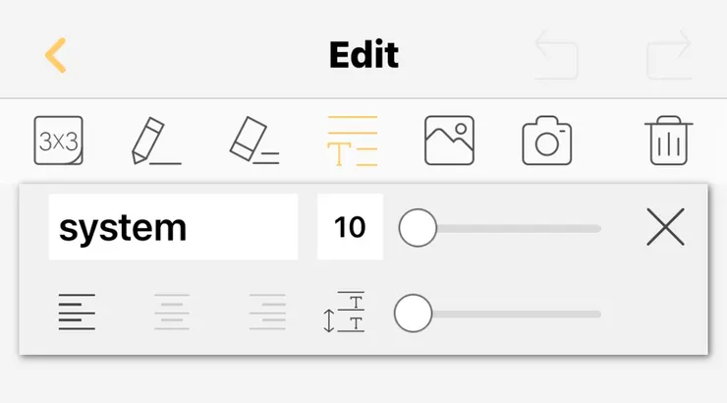Align text to the left
The image size is (727, 403).
pyautogui.click(x=77, y=313)
